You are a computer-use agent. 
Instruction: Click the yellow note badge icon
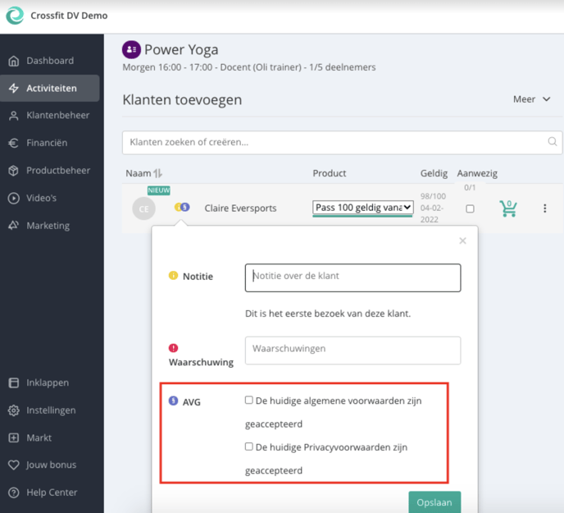coord(178,208)
